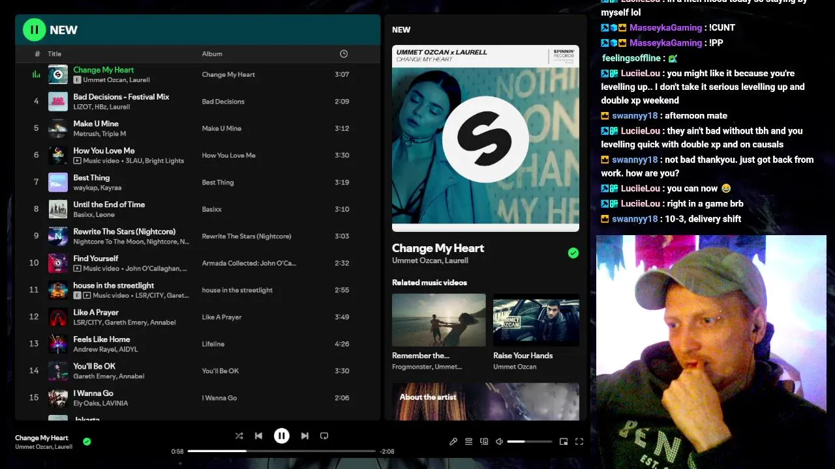The height and width of the screenshot is (469, 835).
Task: Toggle repeat mode
Action: click(x=324, y=436)
